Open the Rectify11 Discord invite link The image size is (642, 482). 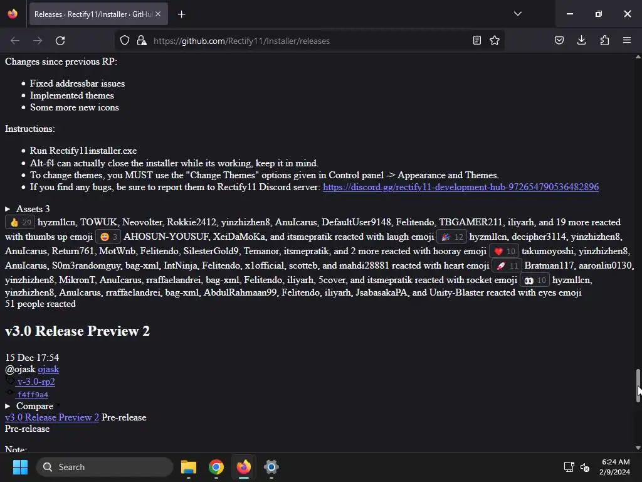click(461, 187)
